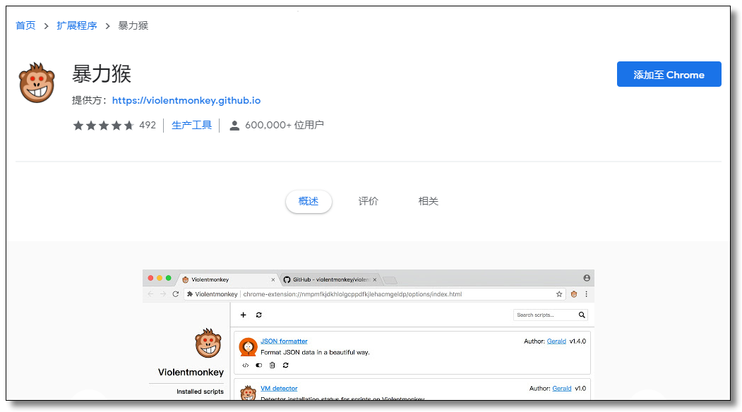The width and height of the screenshot is (742, 412).
Task: Click the reload icon in preview browser
Action: 176,293
